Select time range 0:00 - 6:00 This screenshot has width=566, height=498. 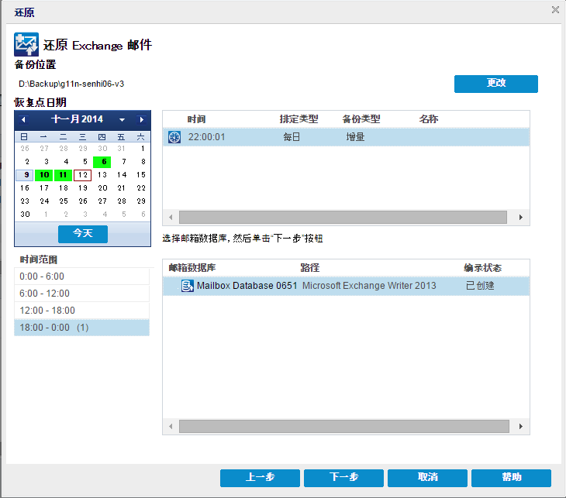(81, 276)
